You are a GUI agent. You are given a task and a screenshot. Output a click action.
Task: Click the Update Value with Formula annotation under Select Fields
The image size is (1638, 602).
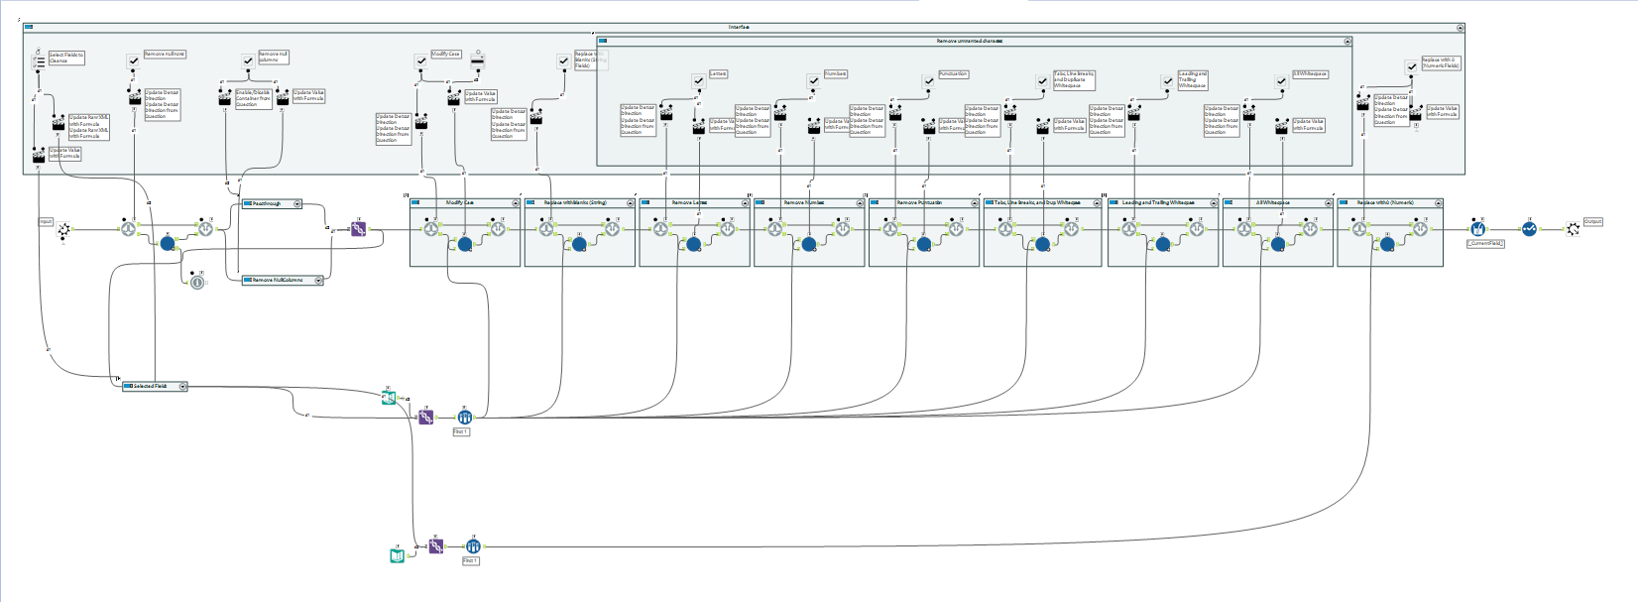click(65, 153)
